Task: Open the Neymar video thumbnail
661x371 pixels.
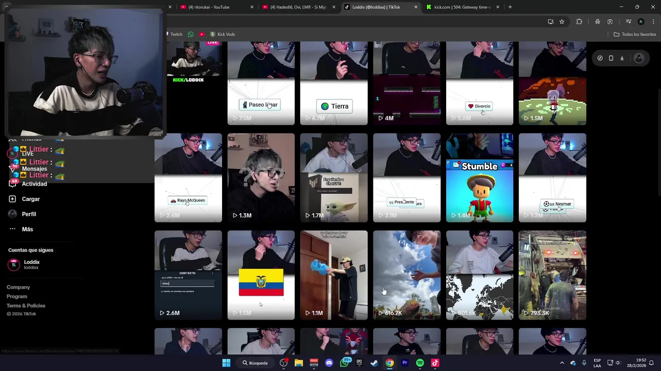Action: (x=553, y=178)
